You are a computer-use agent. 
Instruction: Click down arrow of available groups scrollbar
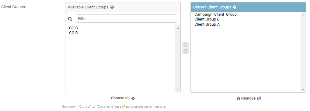click(x=178, y=89)
